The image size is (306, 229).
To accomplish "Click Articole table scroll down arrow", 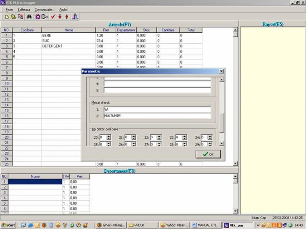I will [235, 164].
